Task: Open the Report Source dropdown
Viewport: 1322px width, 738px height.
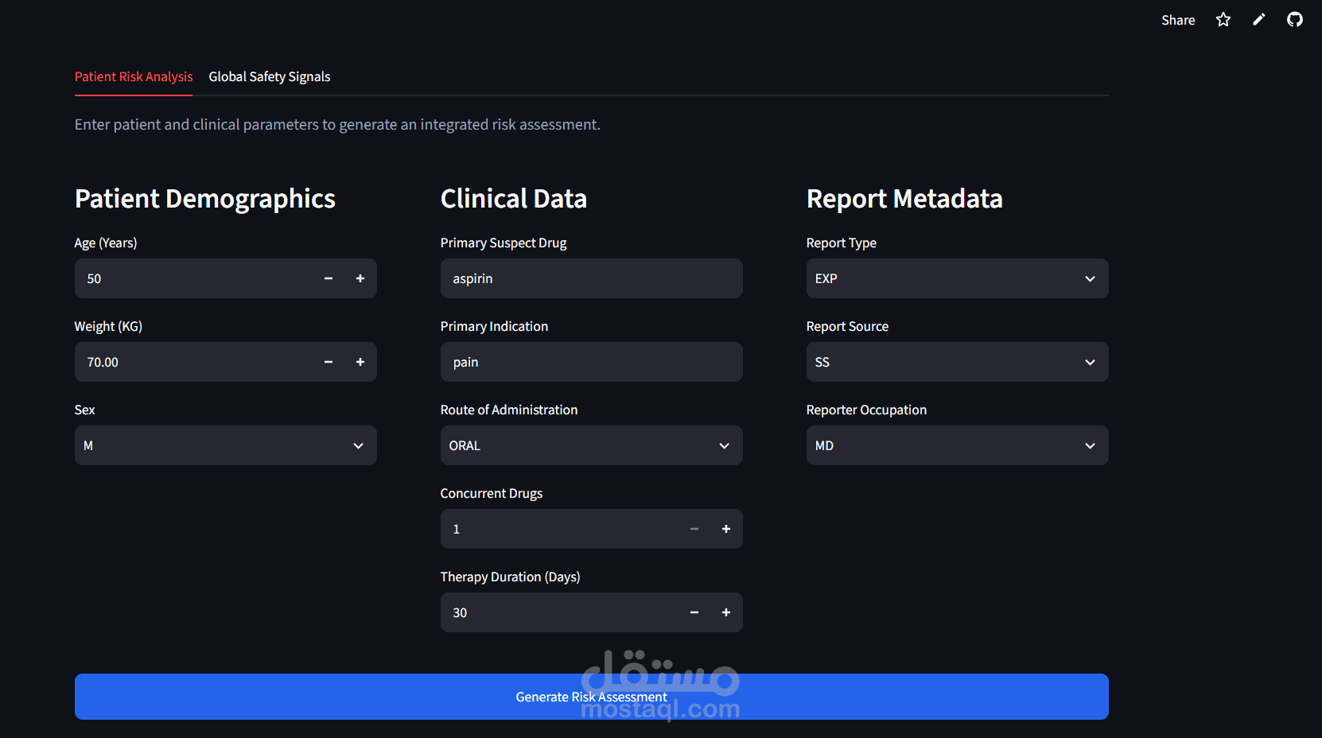Action: 958,362
